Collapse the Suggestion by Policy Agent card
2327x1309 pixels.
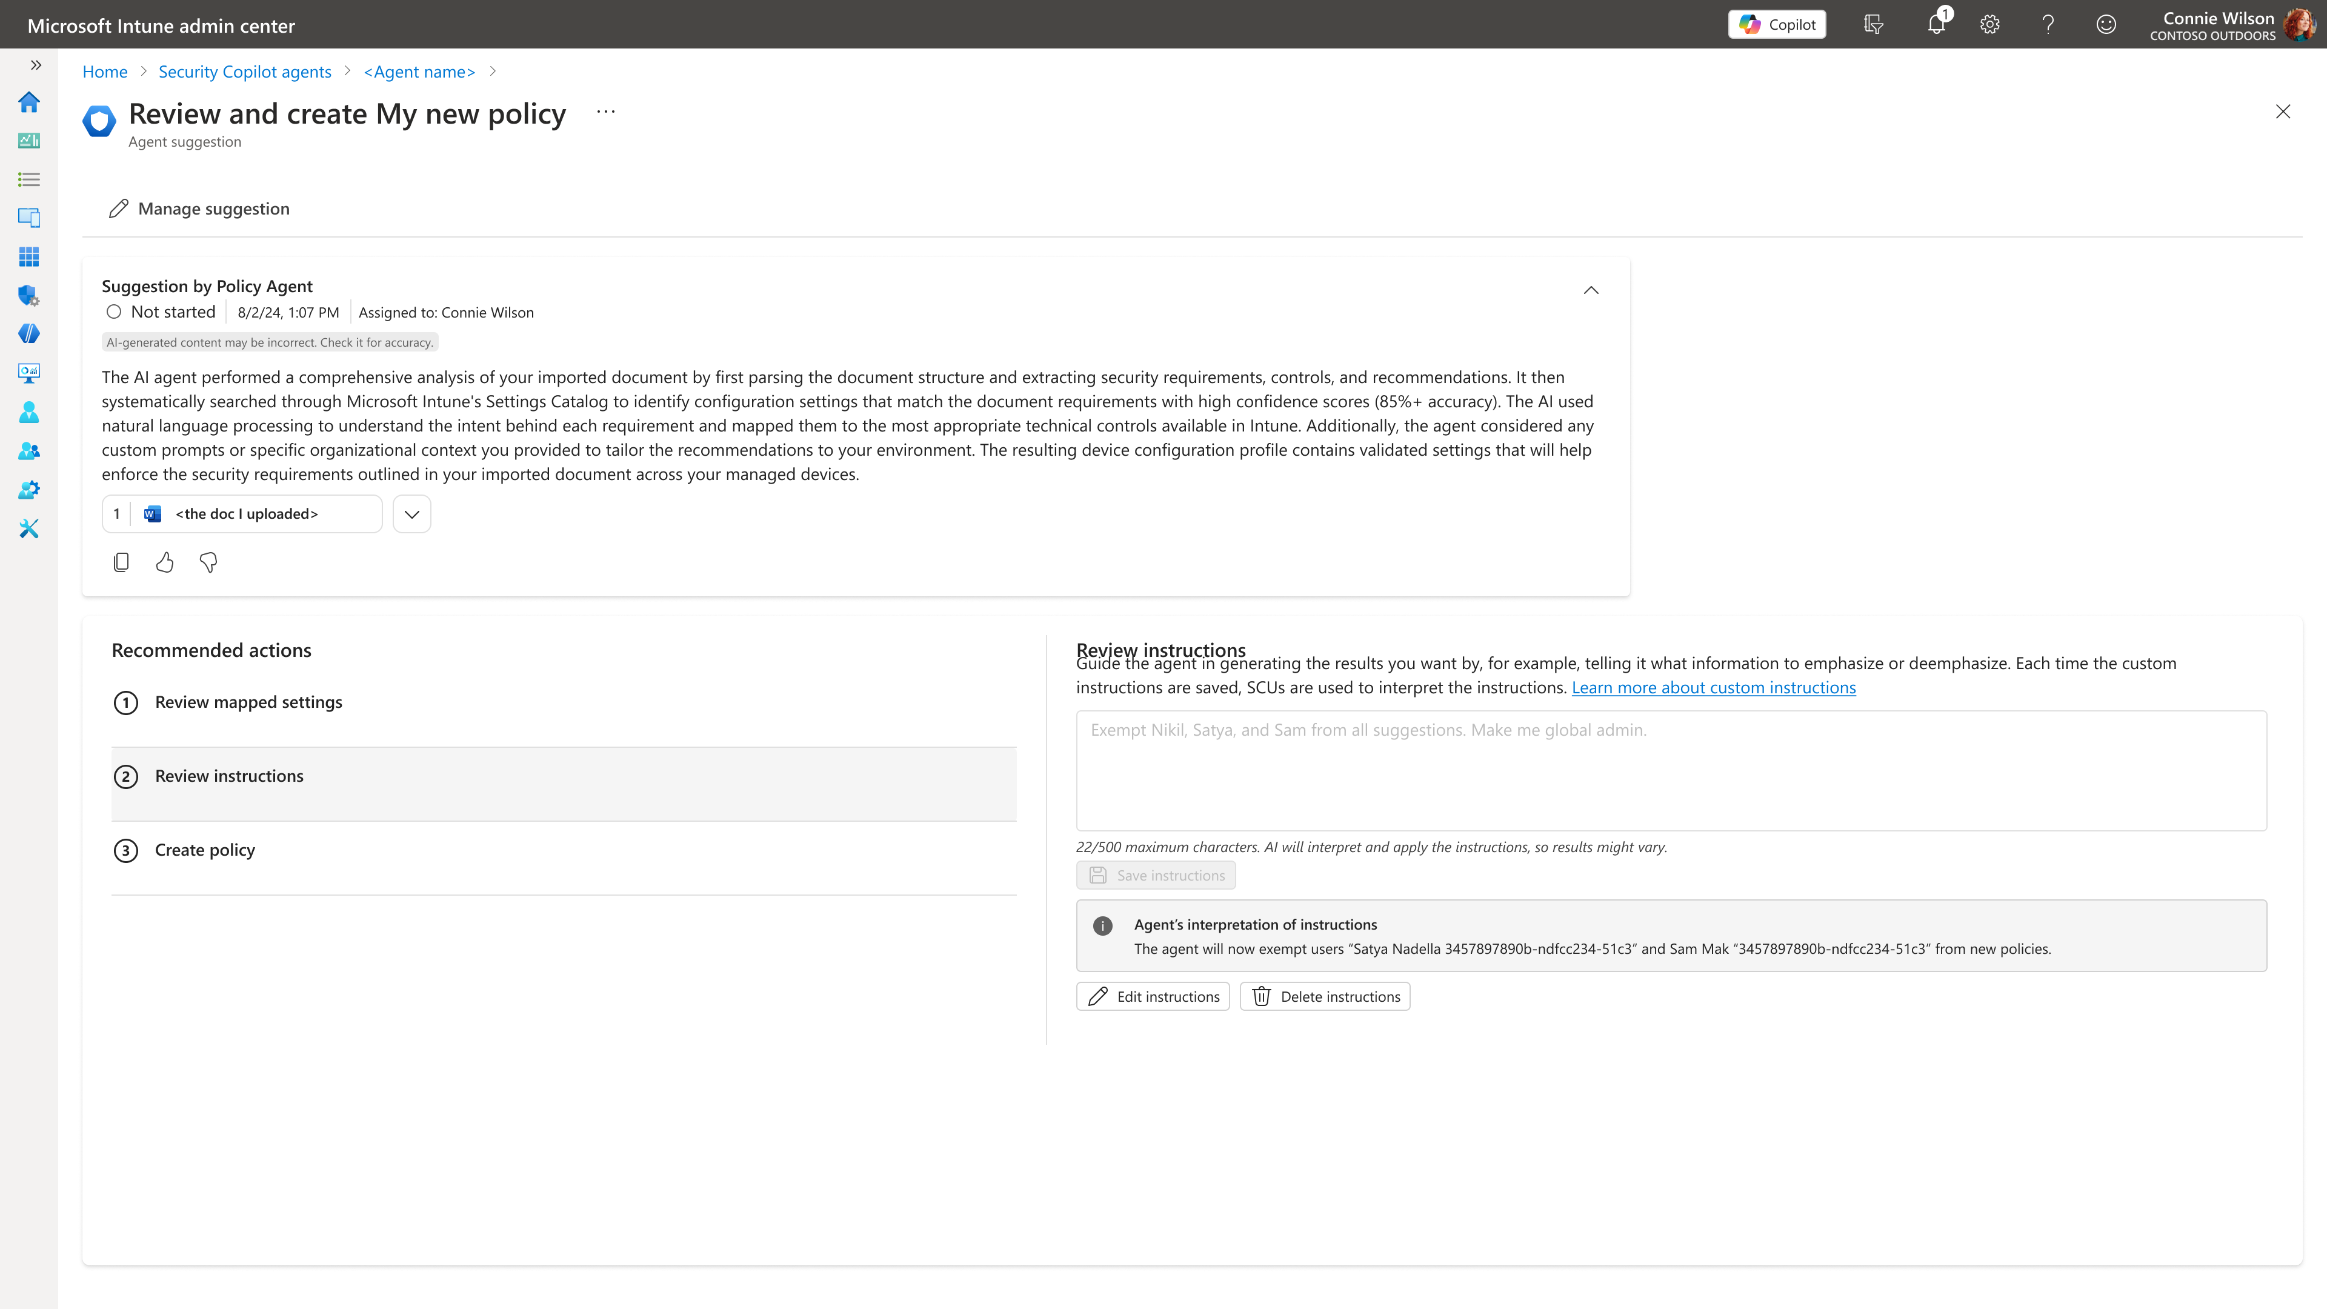pyautogui.click(x=1591, y=290)
